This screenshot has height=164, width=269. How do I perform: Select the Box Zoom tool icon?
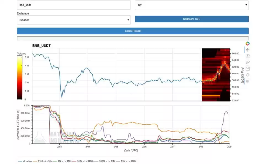tap(247, 56)
